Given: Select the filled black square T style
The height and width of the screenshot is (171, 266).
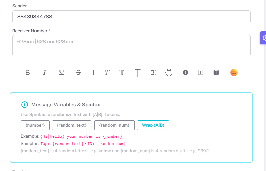Looking at the screenshot, I should (x=216, y=72).
